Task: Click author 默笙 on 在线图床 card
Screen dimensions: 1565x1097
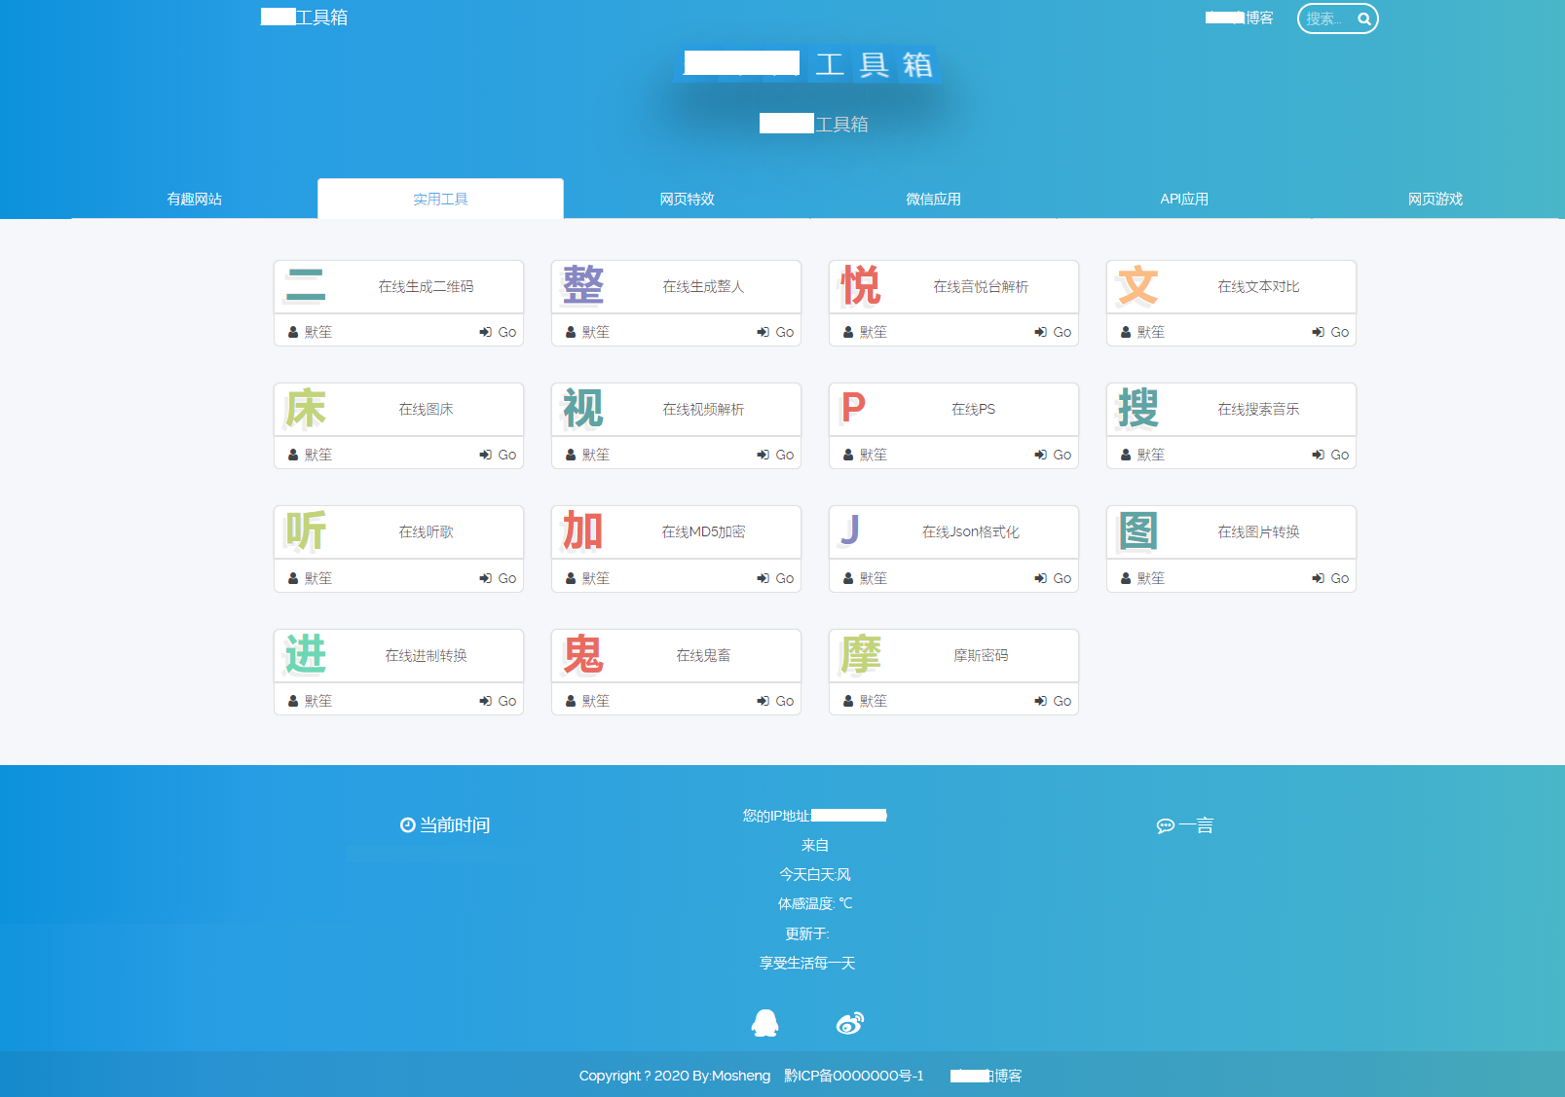Action: tap(311, 455)
